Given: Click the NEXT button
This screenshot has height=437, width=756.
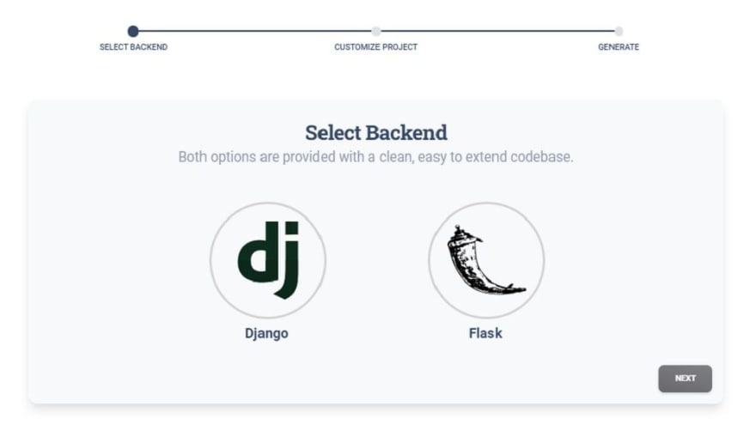Looking at the screenshot, I should [x=686, y=379].
